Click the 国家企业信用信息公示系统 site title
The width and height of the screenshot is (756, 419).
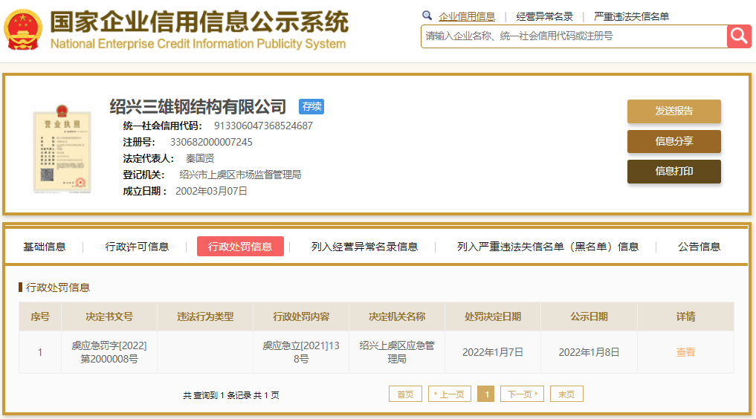[x=199, y=22]
